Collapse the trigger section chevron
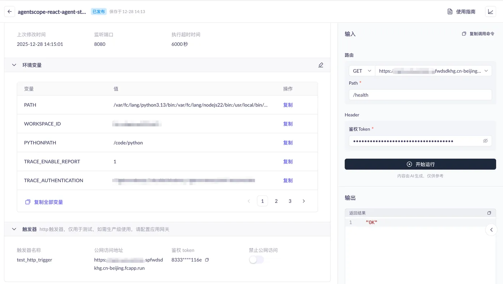The width and height of the screenshot is (503, 284). (x=14, y=229)
